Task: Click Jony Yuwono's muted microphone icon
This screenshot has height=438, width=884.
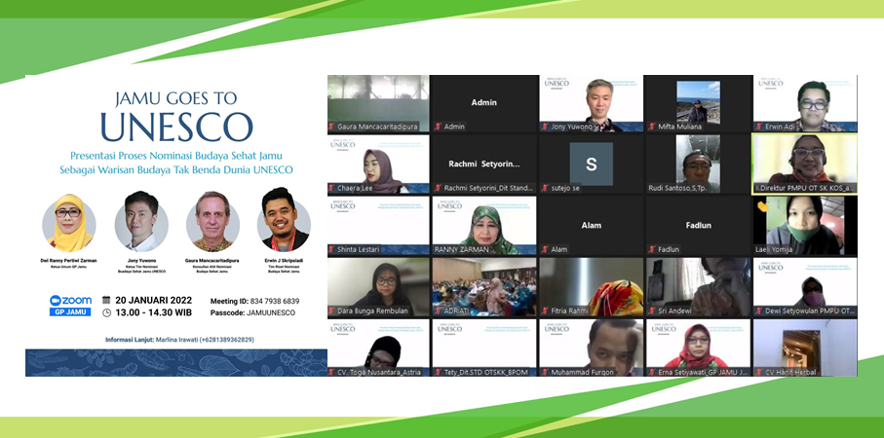Action: pyautogui.click(x=545, y=127)
